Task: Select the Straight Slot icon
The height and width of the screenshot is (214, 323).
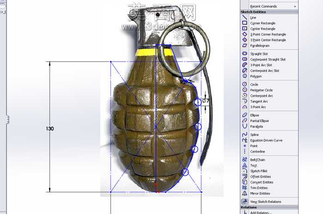Action: [245, 53]
